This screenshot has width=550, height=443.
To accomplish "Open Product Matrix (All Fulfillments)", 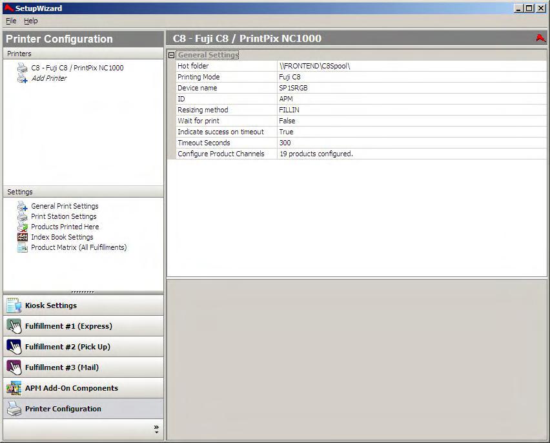I will tap(79, 247).
